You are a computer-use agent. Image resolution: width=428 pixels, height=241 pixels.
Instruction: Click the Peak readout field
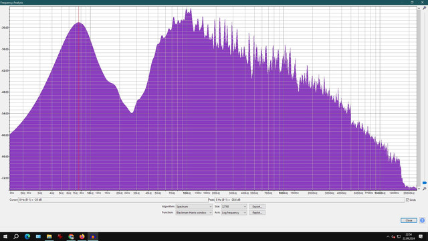pyautogui.click(x=310, y=199)
